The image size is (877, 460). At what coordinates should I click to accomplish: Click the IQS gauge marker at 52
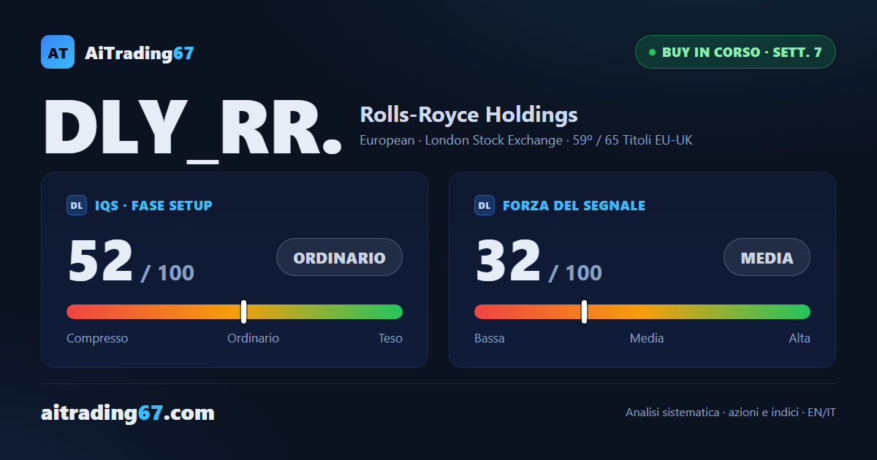click(243, 311)
